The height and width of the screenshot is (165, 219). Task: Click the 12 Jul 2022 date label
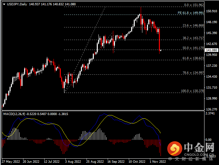[52, 162]
